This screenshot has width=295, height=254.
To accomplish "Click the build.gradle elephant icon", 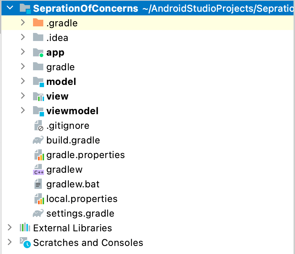I will pos(38,140).
